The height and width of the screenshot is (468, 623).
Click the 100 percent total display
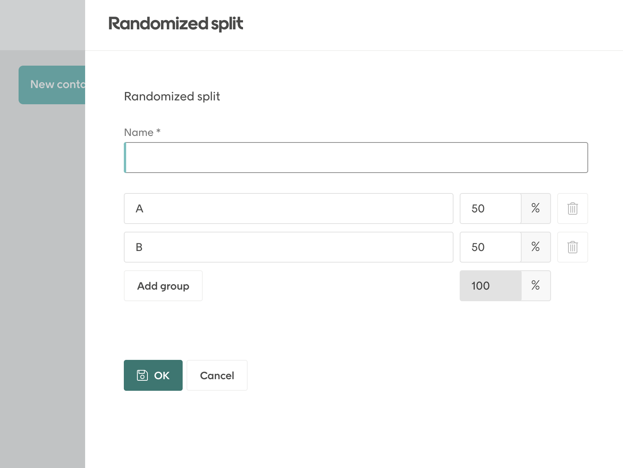[x=480, y=286]
